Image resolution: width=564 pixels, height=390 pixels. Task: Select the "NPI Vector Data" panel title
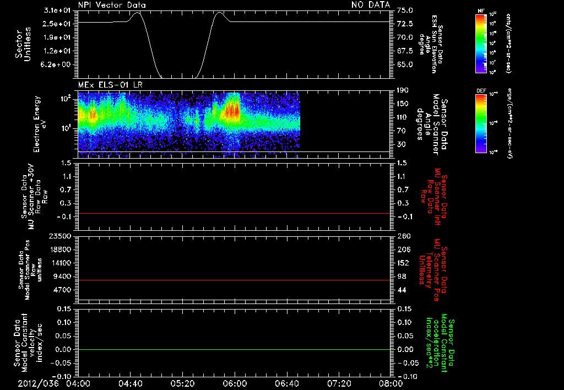coord(112,5)
